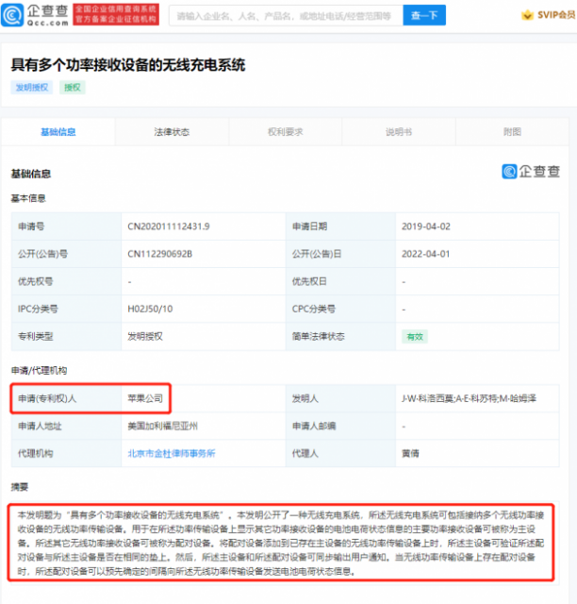This screenshot has width=577, height=604.
Task: Click the 有效 legal status badge
Action: 415,337
